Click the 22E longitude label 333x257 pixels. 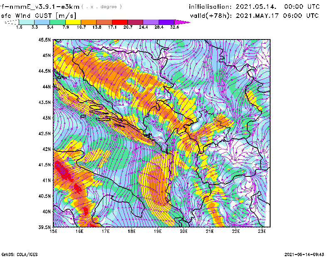tap(236, 231)
